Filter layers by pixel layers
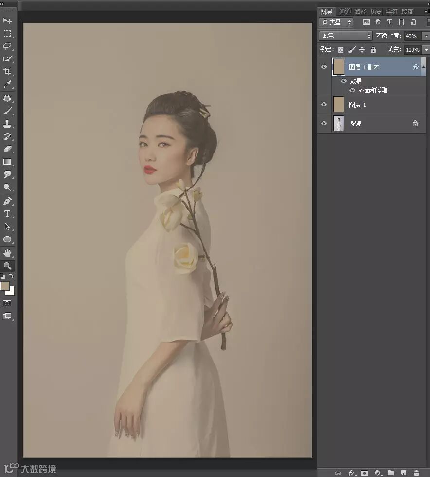The width and height of the screenshot is (430, 477). click(x=367, y=22)
